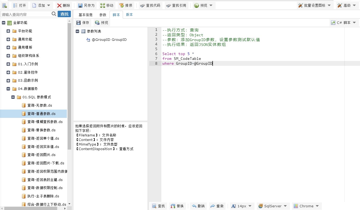This screenshot has width=360, height=210.
Task: Switch to the 基本信息 tab
Action: (x=86, y=15)
